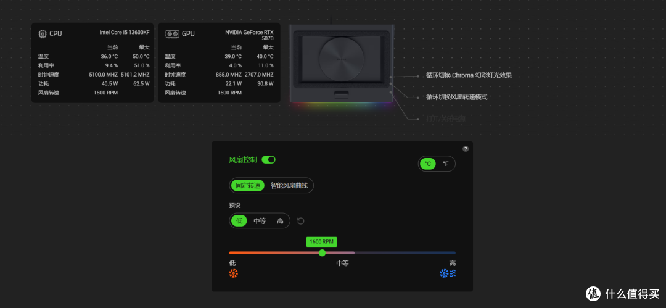This screenshot has width=666, height=308.
Task: Click the orange low-speed fan icon
Action: 234,273
